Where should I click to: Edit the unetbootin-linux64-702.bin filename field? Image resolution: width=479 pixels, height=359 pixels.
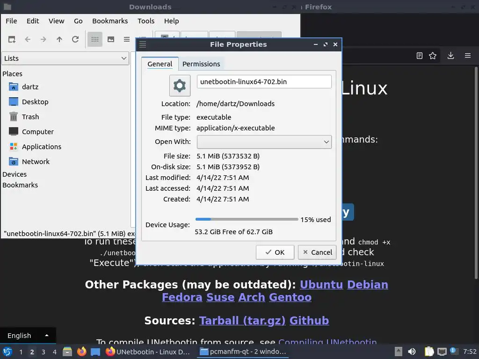pyautogui.click(x=264, y=82)
